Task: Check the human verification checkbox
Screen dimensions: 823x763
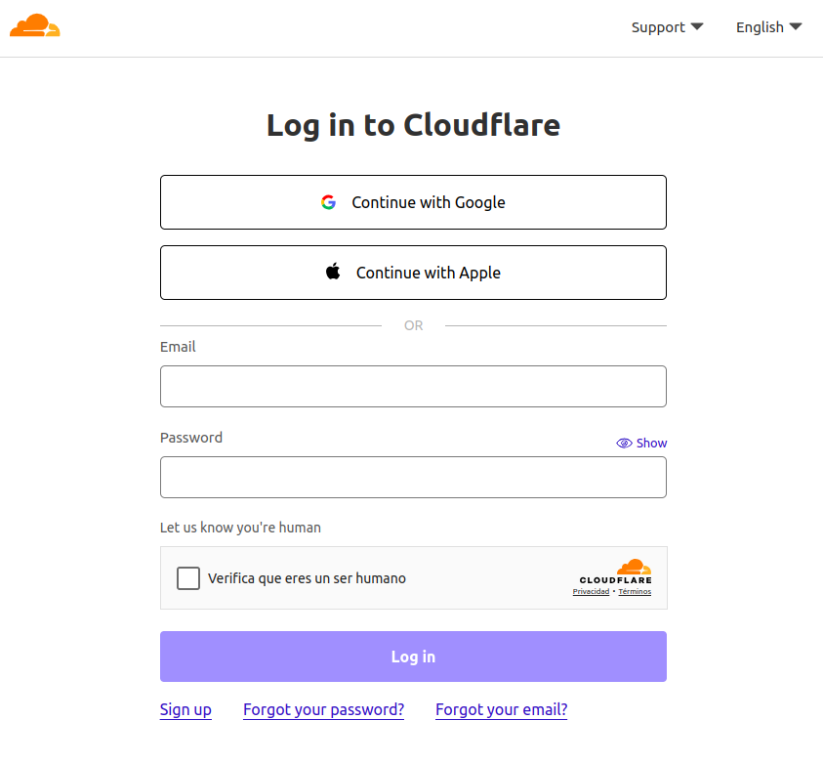Action: click(x=188, y=578)
